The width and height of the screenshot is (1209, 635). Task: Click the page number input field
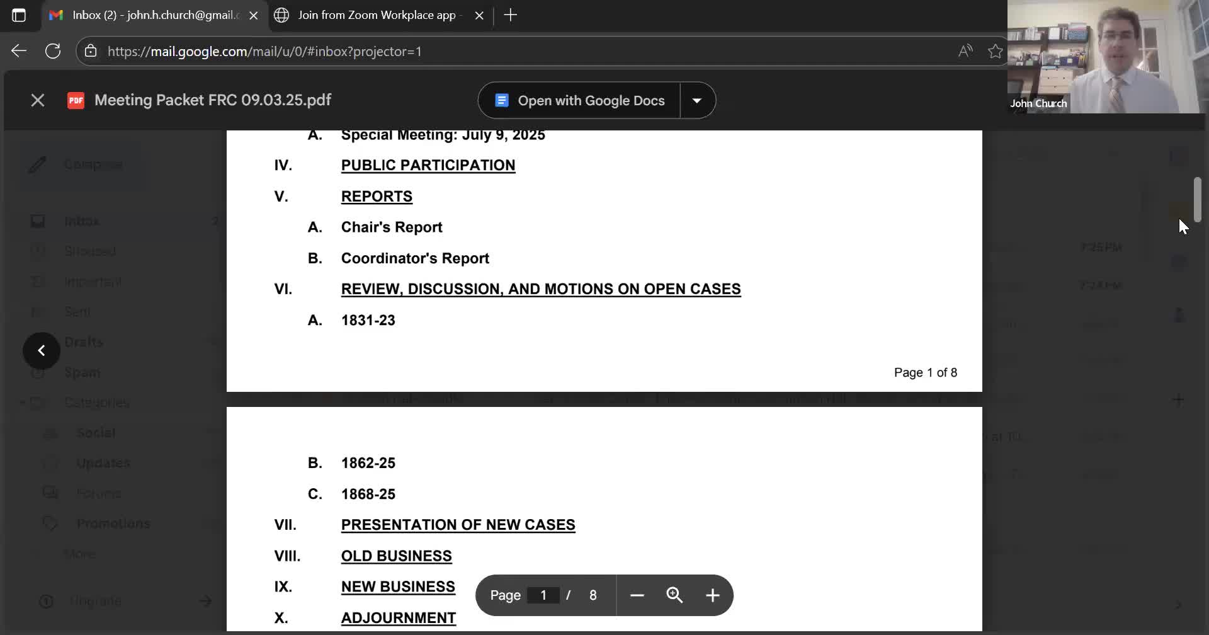tap(543, 595)
